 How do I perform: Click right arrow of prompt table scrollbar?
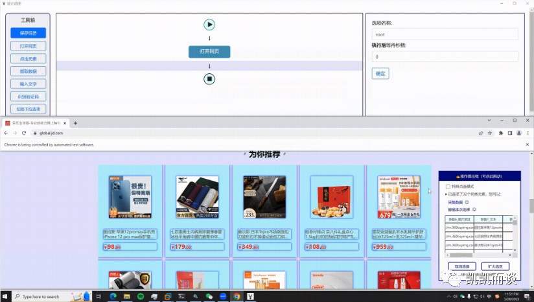point(510,255)
